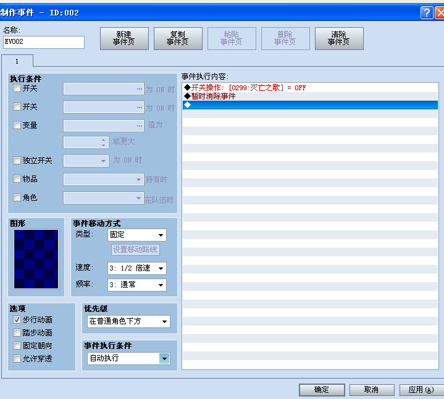This screenshot has height=399, width=444.
Task: Open the 类型 dropdown showing 固定
Action: coord(137,235)
